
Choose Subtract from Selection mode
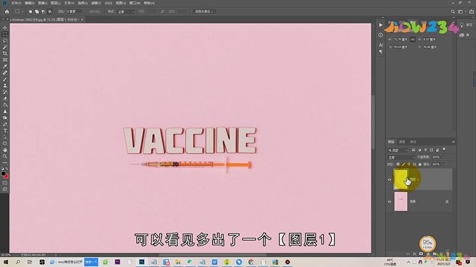click(x=43, y=11)
